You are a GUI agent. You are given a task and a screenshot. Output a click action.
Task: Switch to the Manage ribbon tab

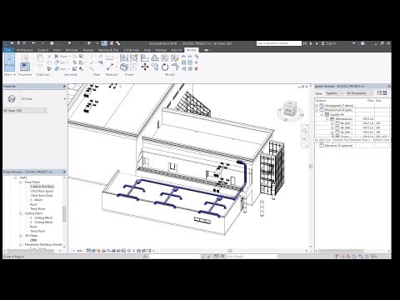[161, 50]
